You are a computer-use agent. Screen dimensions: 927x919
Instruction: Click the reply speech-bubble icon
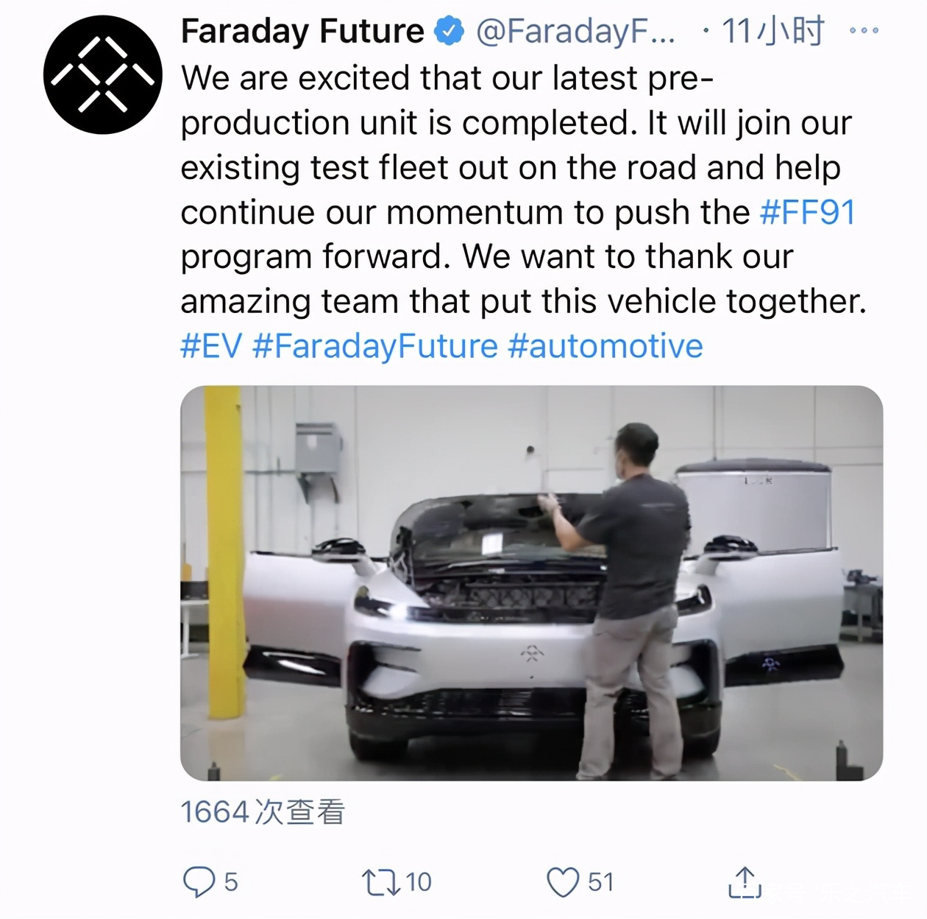(x=200, y=881)
